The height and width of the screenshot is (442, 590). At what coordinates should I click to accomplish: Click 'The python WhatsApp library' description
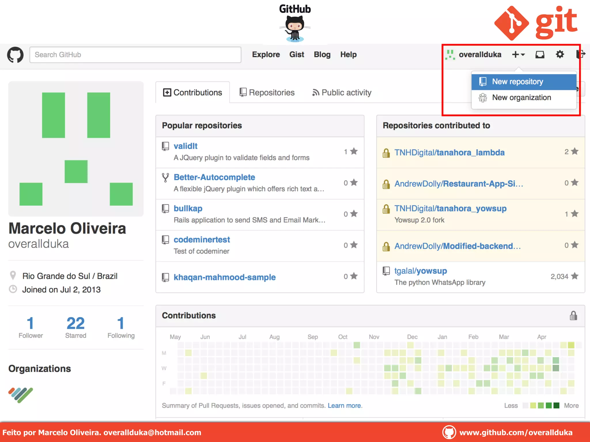(440, 283)
